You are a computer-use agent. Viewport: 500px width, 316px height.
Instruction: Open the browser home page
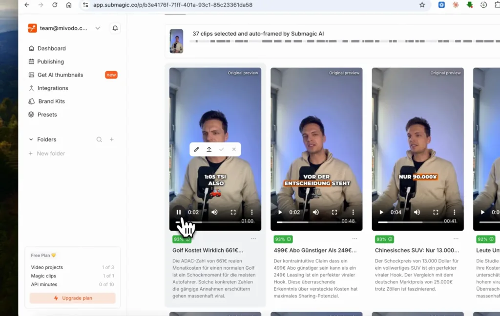pos(69,5)
